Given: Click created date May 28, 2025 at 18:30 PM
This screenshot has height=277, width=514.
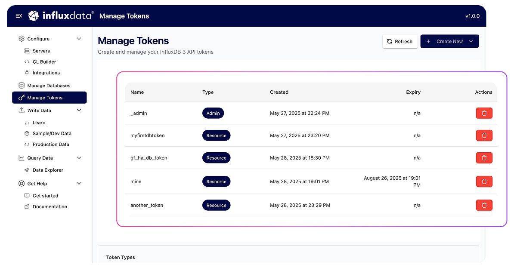Looking at the screenshot, I should coord(300,158).
